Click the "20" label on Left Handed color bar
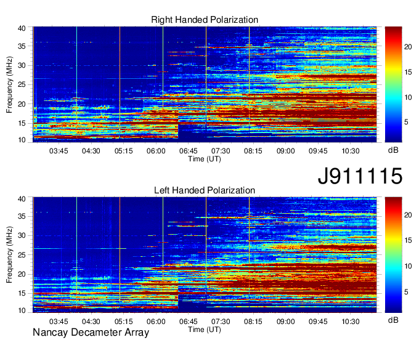Viewport: 419px width, 340px height. click(x=408, y=215)
